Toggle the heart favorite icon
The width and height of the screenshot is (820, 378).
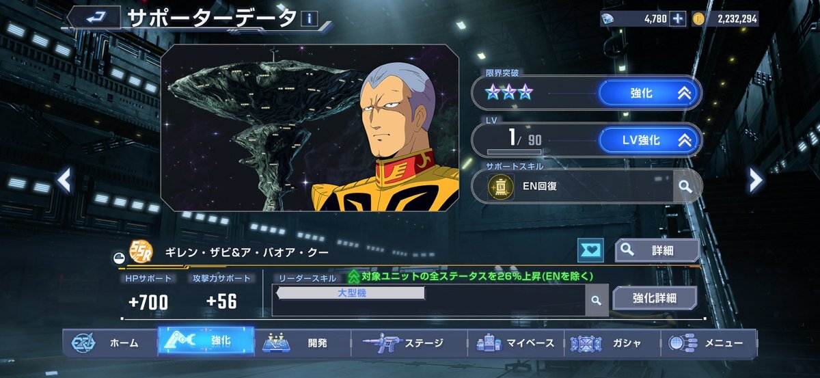(x=590, y=251)
